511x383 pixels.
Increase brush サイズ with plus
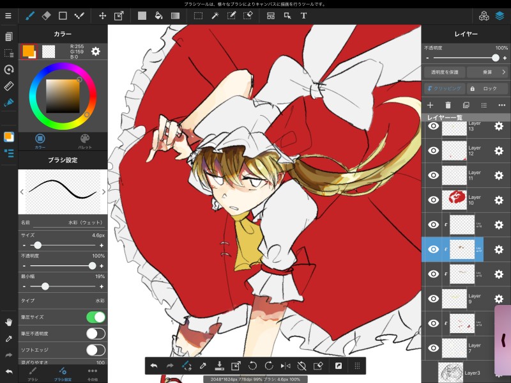click(x=102, y=246)
